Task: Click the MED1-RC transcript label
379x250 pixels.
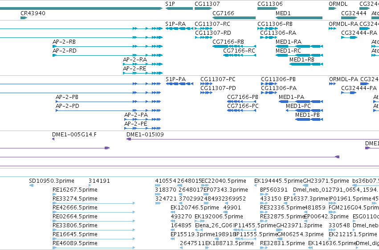Action: [288, 50]
